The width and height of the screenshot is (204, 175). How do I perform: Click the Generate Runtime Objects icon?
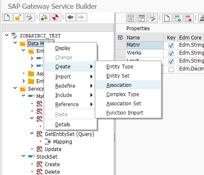pyautogui.click(x=56, y=17)
